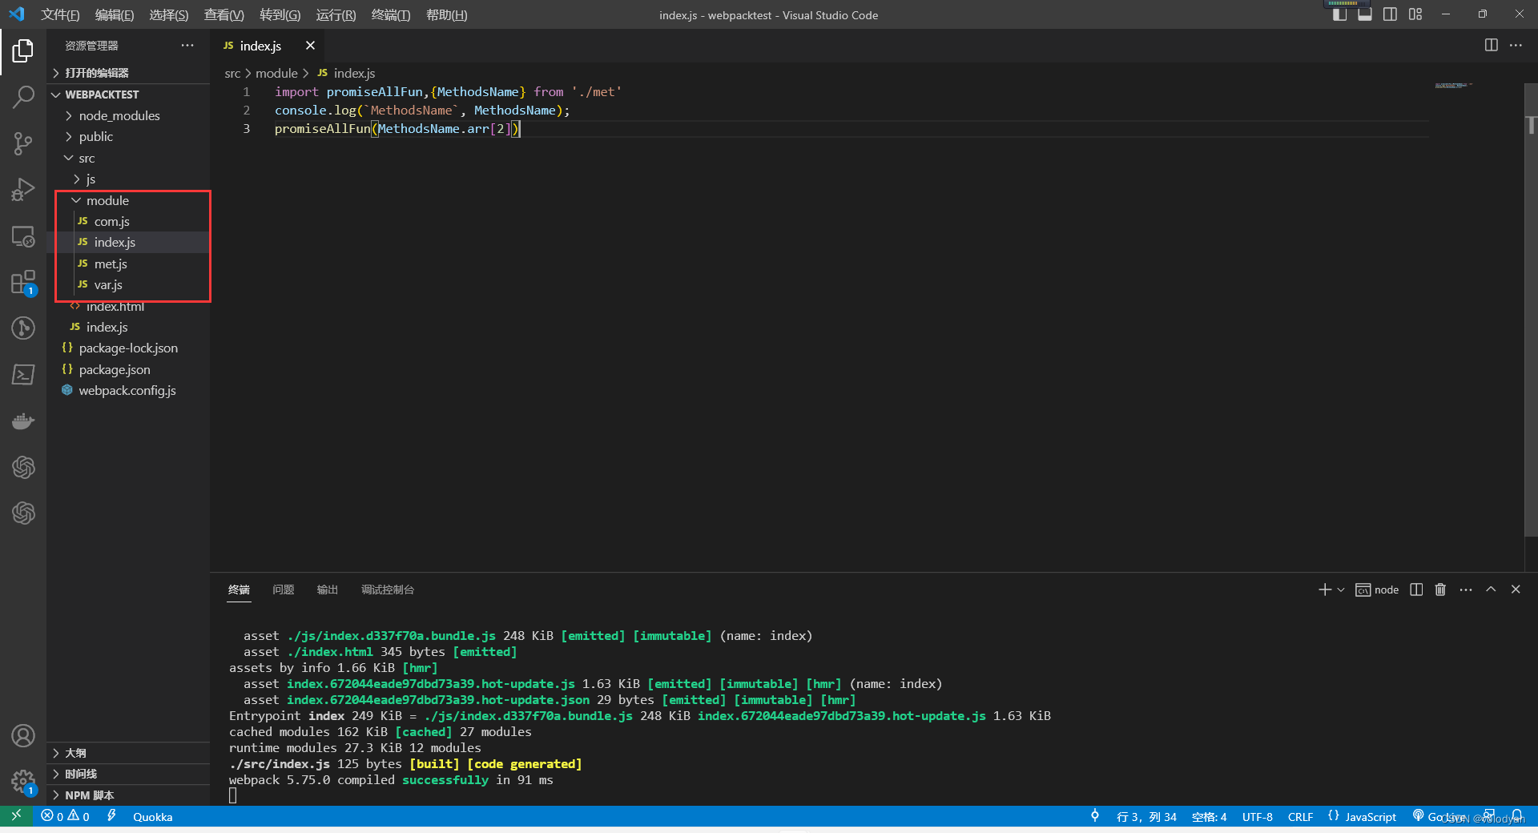
Task: Click UTF-8 encoding in status bar
Action: tap(1257, 816)
